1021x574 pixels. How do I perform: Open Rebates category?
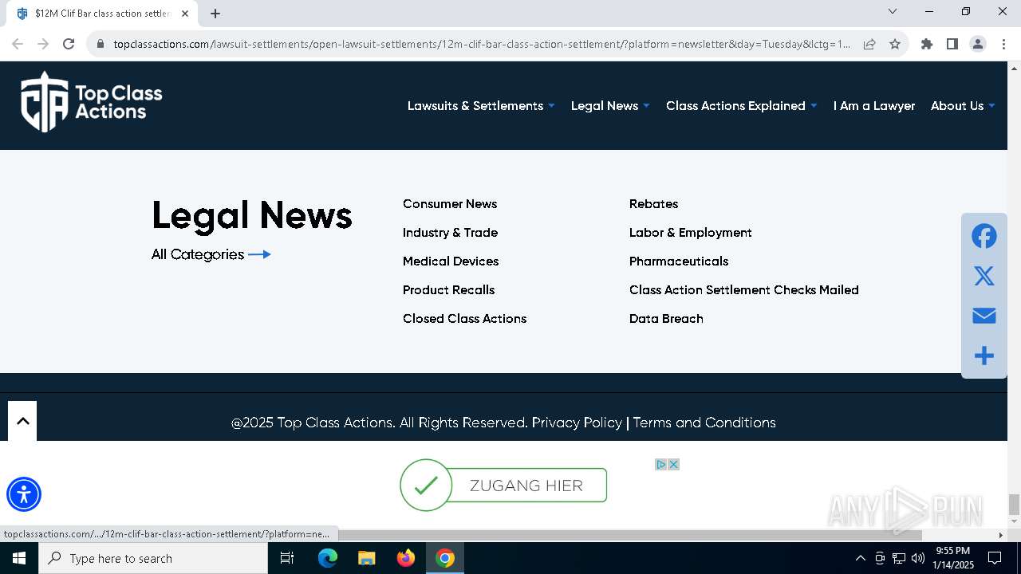653,204
